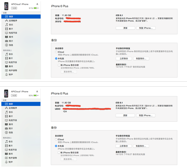Click 恢复 iPhone... button in upper screenshot
Image resolution: width=187 pixels, height=168 pixels.
point(146,28)
